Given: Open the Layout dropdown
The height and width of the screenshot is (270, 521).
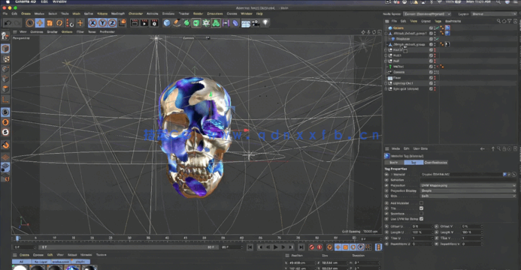Looking at the screenshot, I should coord(494,14).
